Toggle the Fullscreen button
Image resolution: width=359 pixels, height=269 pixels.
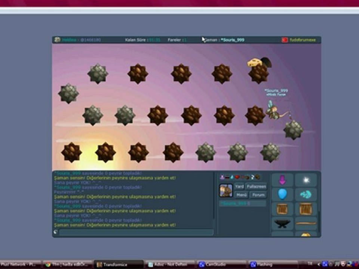pyautogui.click(x=257, y=186)
